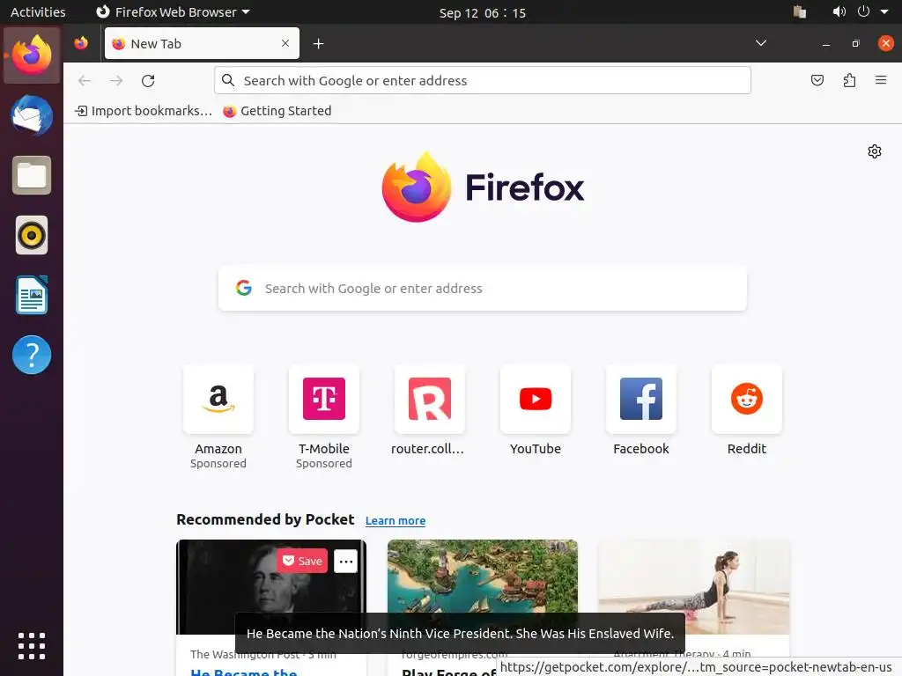902x676 pixels.
Task: Open the three-dot menu on first Pocket card
Action: click(x=345, y=561)
